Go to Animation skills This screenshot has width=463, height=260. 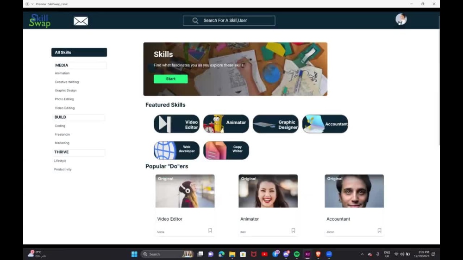[x=63, y=73]
